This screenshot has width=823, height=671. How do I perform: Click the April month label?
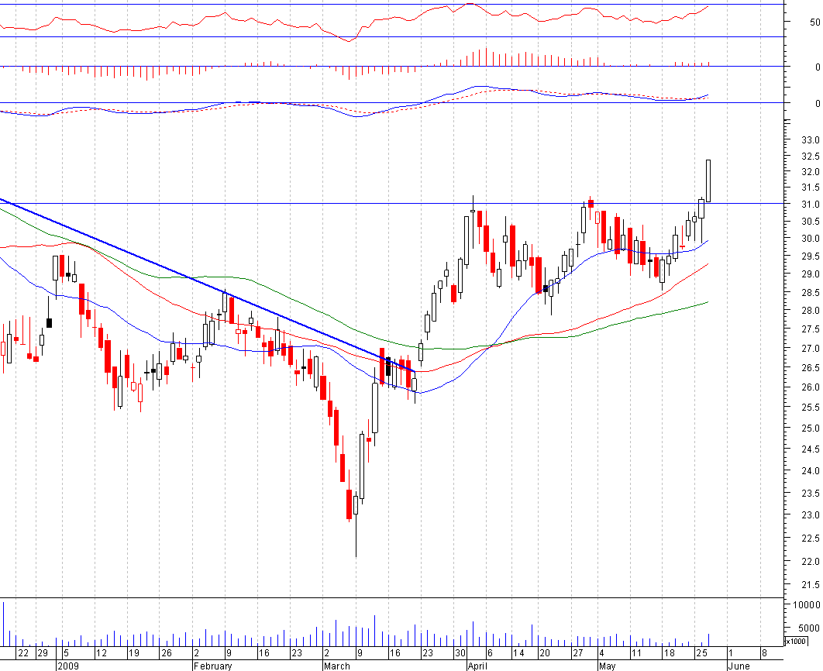click(477, 666)
